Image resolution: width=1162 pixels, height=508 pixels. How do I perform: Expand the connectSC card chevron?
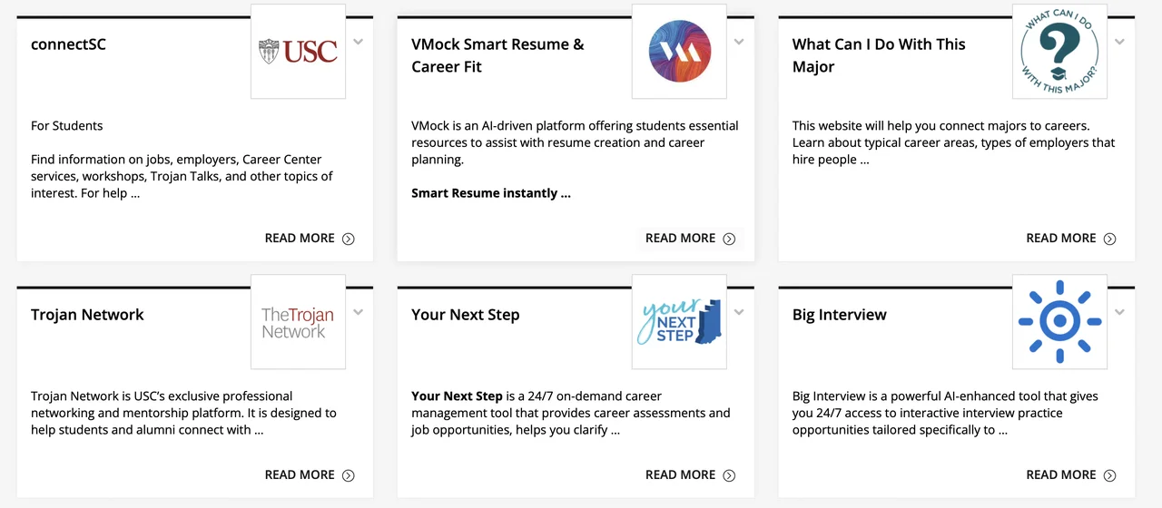click(x=359, y=42)
